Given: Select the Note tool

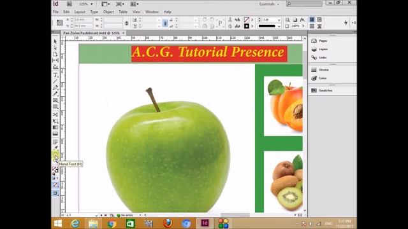Looking at the screenshot, I should click(55, 142).
